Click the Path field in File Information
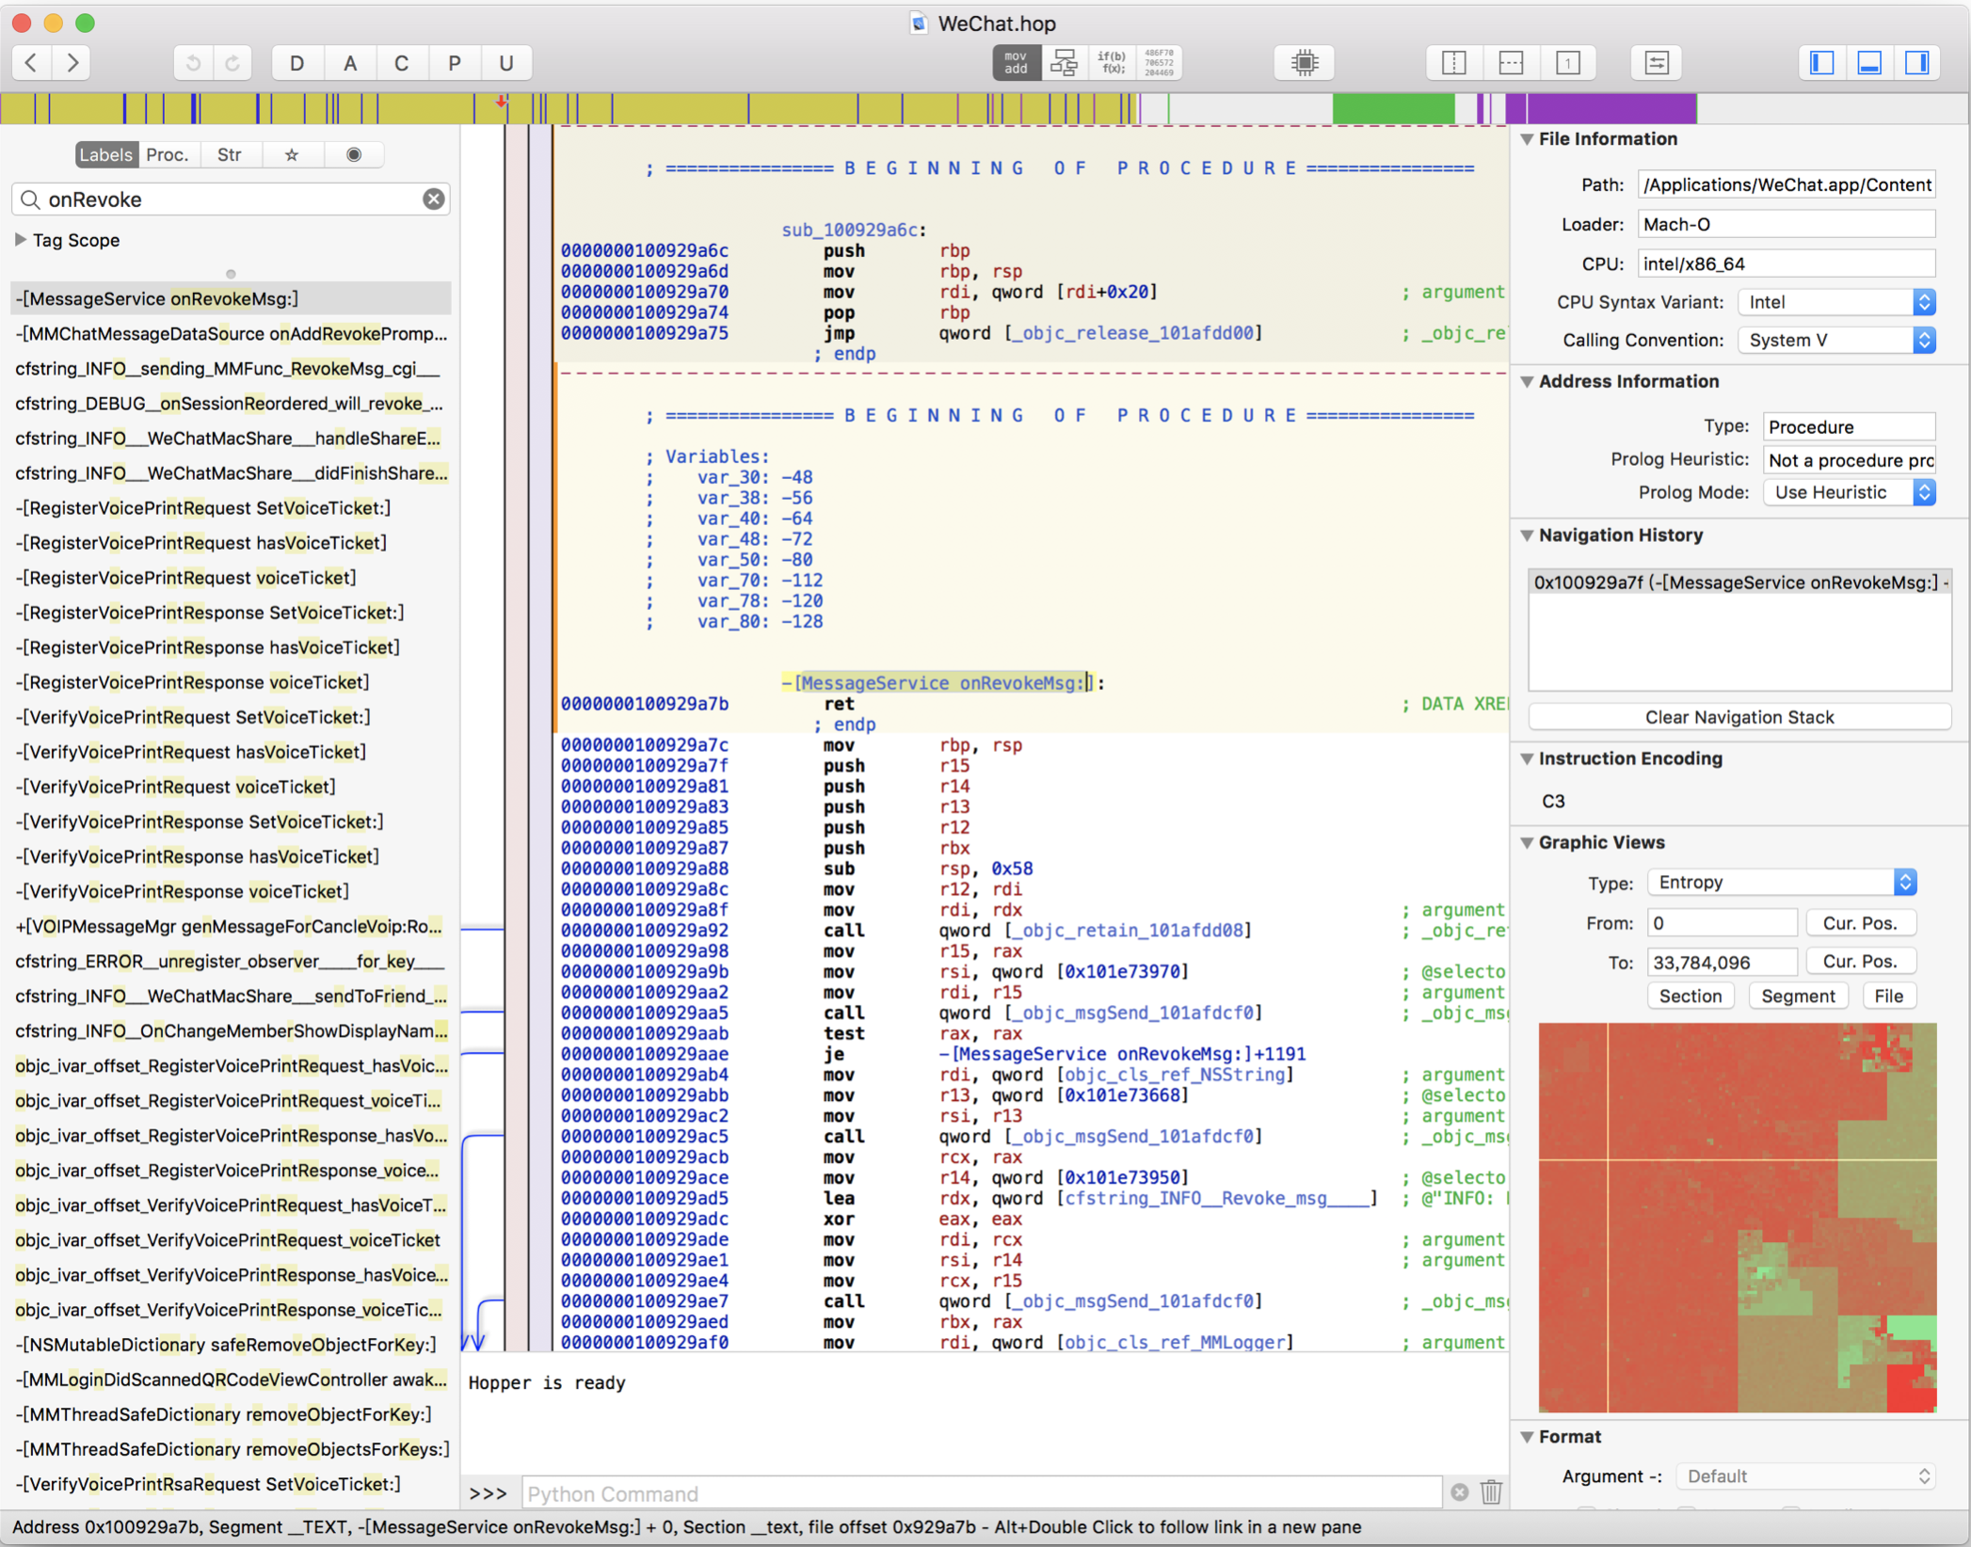 1786,184
